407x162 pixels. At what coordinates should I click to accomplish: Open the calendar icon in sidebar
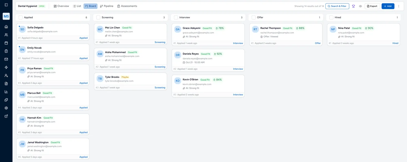(6, 43)
